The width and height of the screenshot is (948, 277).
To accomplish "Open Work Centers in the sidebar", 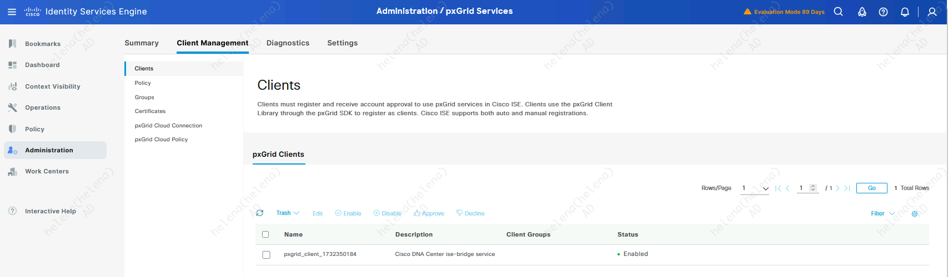I will pyautogui.click(x=47, y=172).
